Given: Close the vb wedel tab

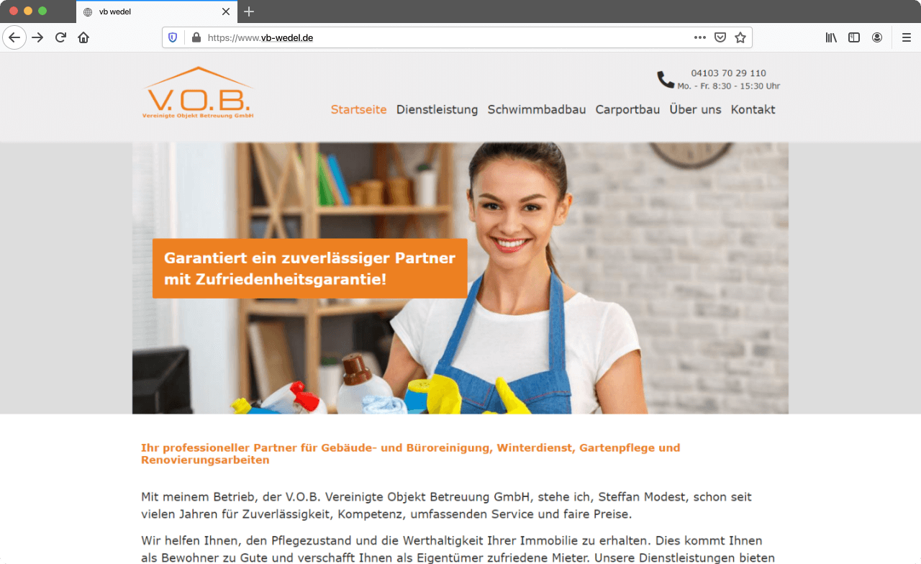Looking at the screenshot, I should (226, 12).
